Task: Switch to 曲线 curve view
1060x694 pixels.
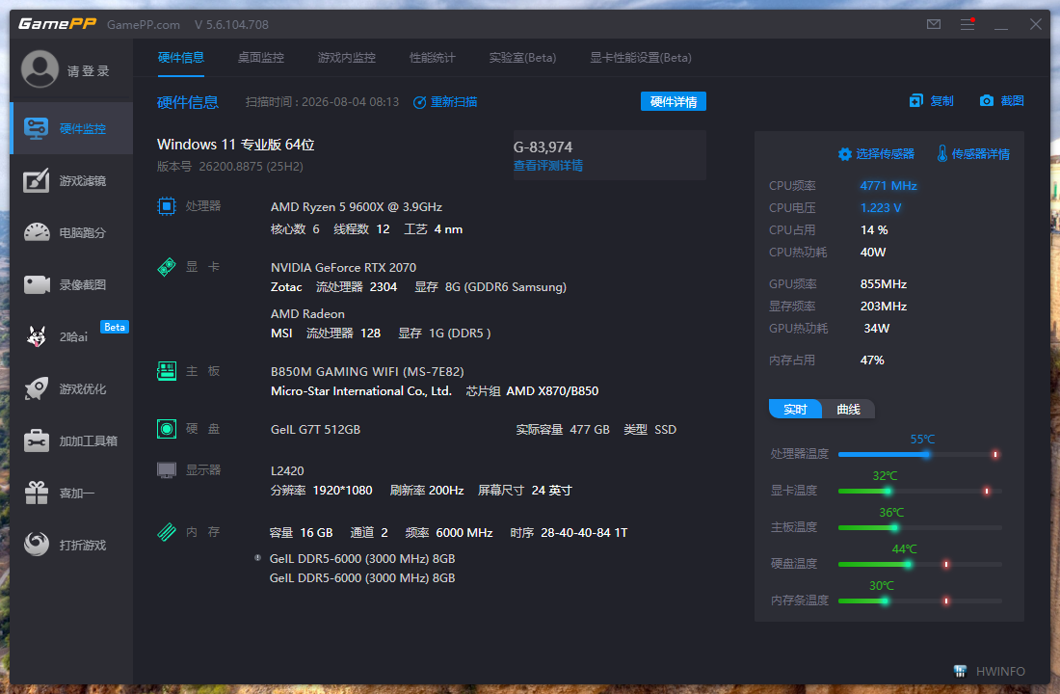Action: [x=848, y=410]
